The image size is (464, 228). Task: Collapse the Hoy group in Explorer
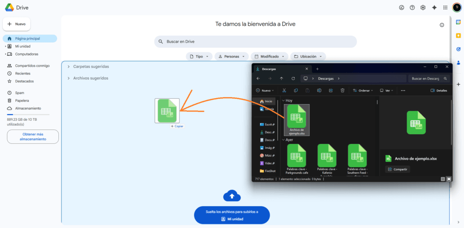[283, 100]
